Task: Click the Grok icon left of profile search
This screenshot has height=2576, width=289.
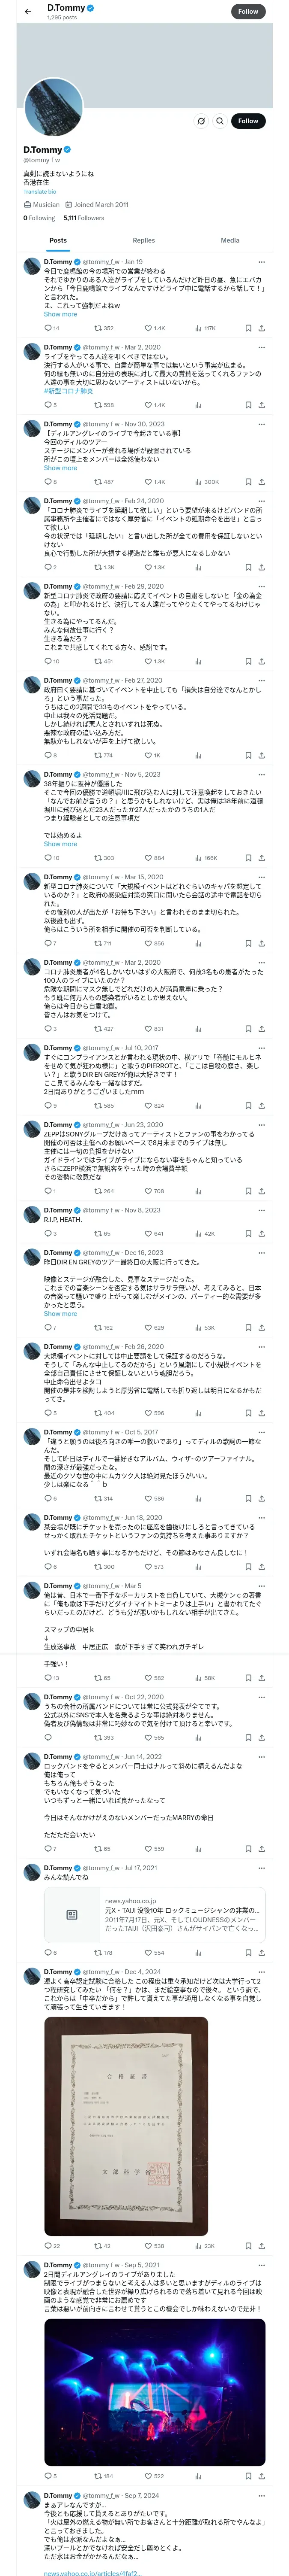Action: 200,121
